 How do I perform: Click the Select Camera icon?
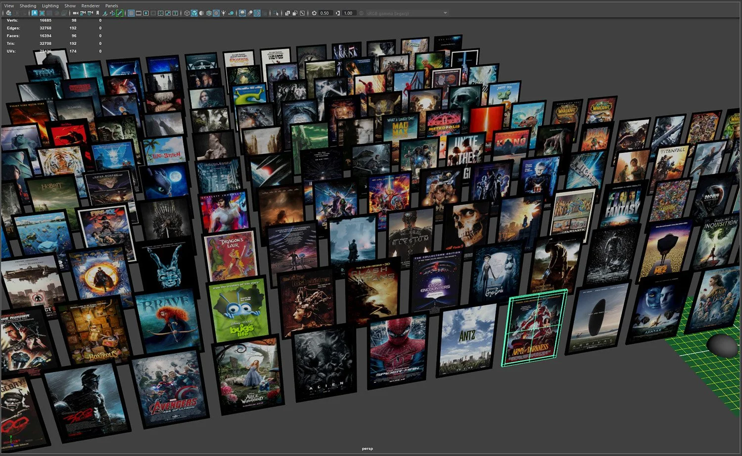76,13
